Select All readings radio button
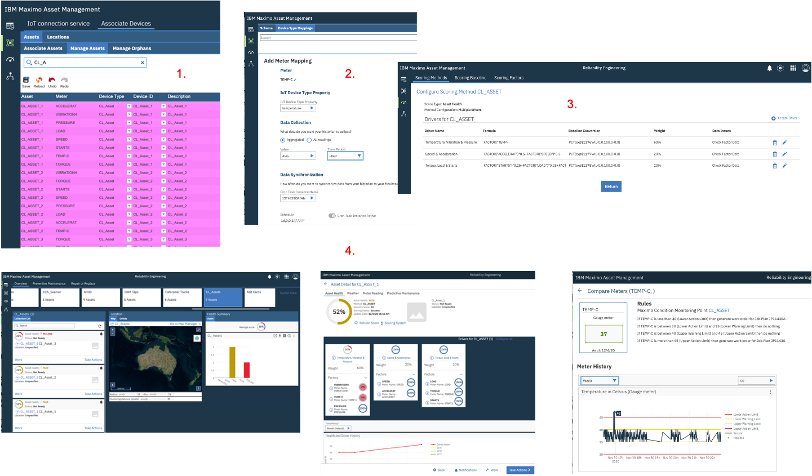Viewport: 812px width, 476px height. pos(309,140)
